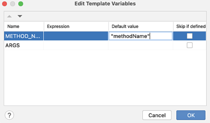Confirm changes with the OK button
The height and width of the screenshot is (123, 210).
[191, 115]
